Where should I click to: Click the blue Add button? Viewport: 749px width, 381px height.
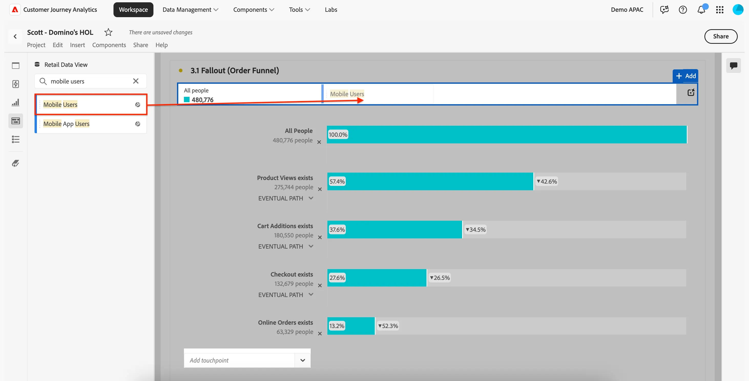tap(685, 76)
